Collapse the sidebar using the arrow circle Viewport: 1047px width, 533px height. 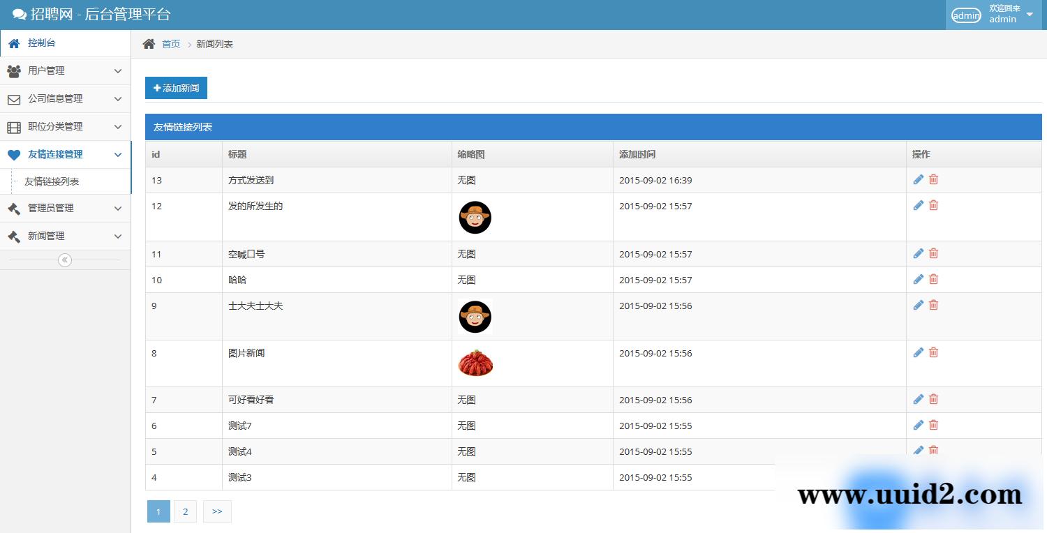click(x=65, y=260)
